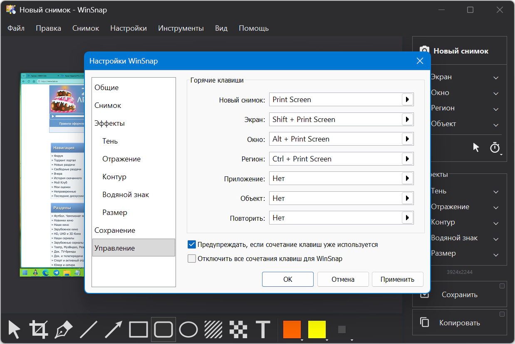Viewport: 515px width, 344px height.
Task: Toggle the cursor capture icon in right panel
Action: point(476,147)
